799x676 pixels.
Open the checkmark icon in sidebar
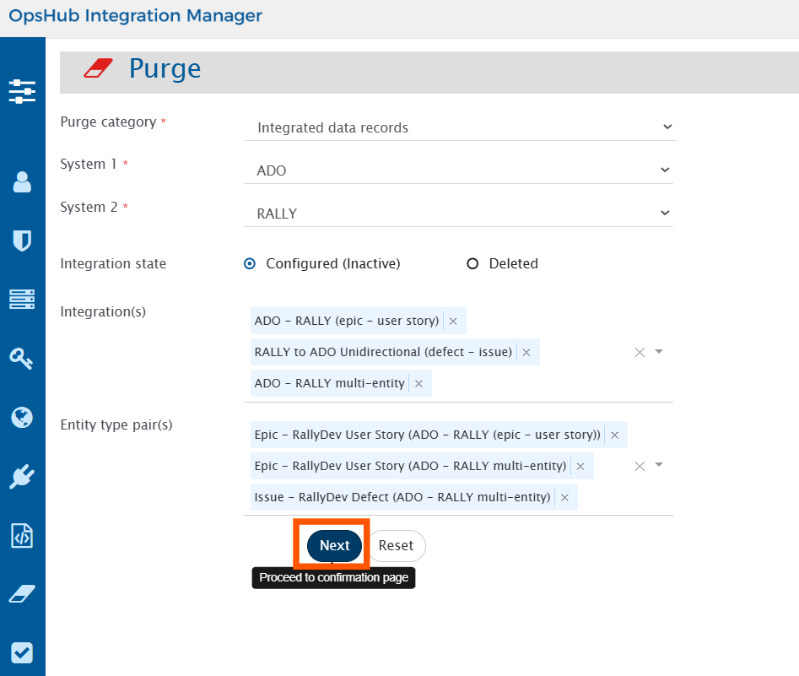tap(22, 653)
